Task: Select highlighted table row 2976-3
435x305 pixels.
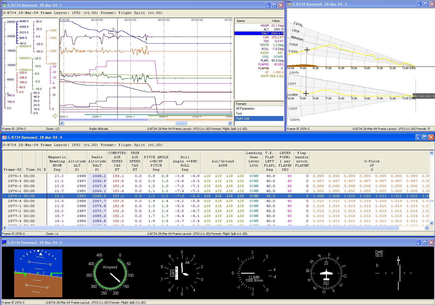Action: click(x=216, y=196)
